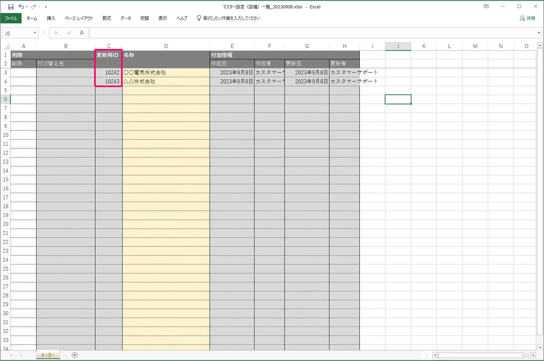Open Customize Quick Access Toolbar dropdown

pos(46,7)
